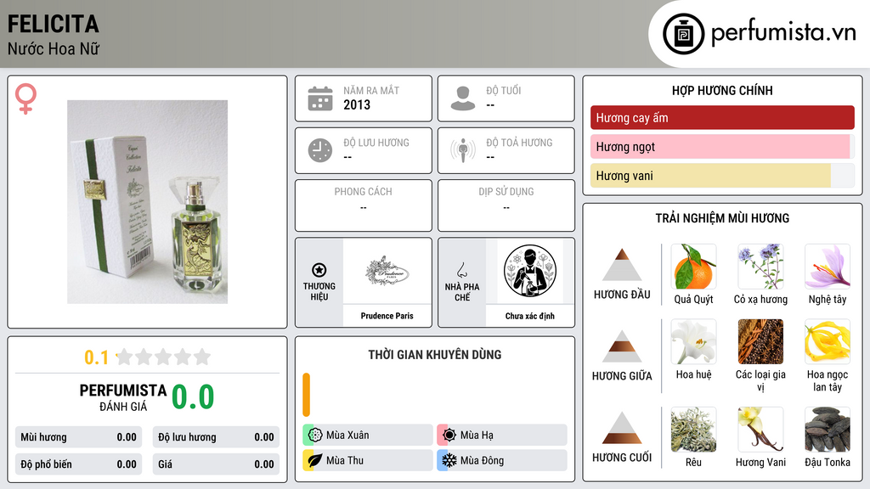
Task: Click the Độ phổ biến score row
Action: 78,464
